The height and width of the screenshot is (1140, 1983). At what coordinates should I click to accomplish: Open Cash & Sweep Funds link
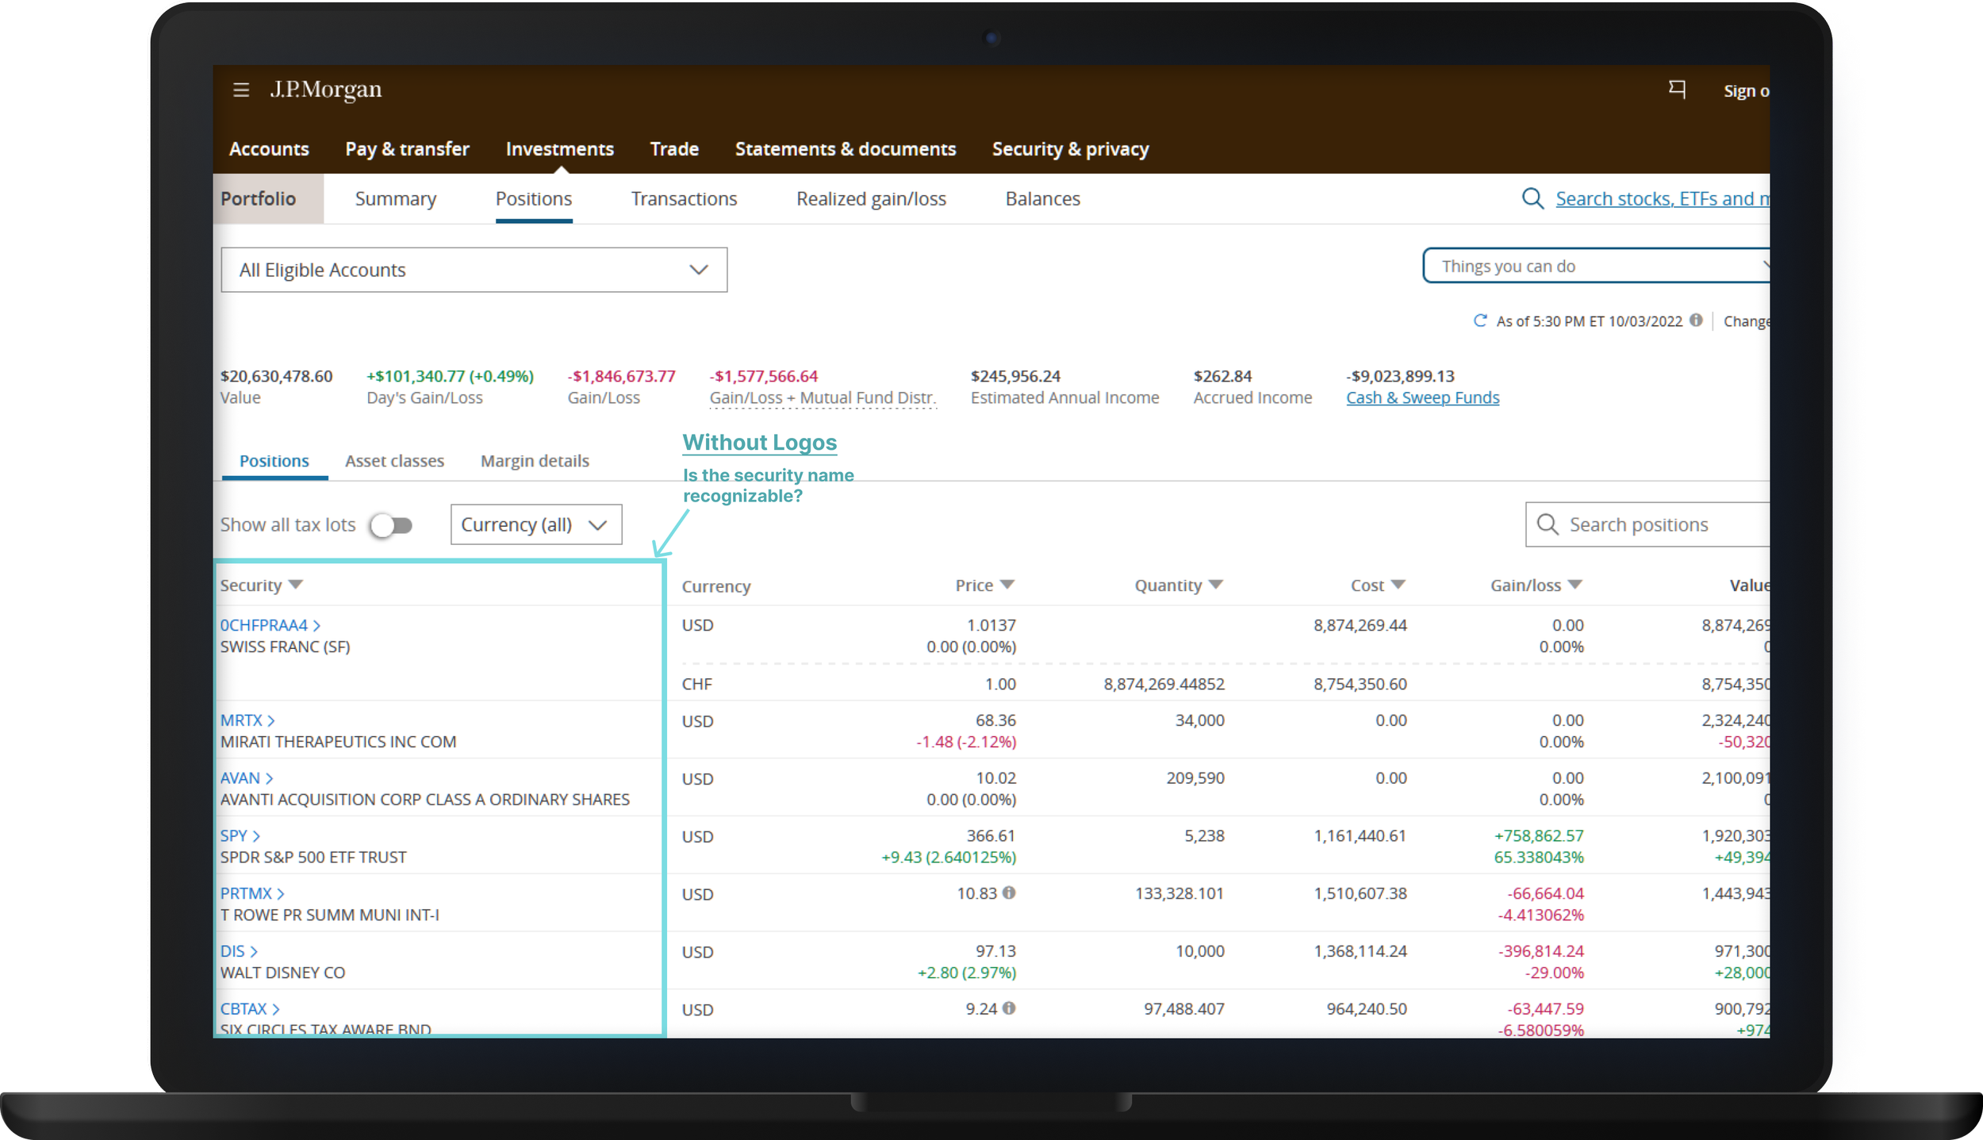pyautogui.click(x=1422, y=397)
